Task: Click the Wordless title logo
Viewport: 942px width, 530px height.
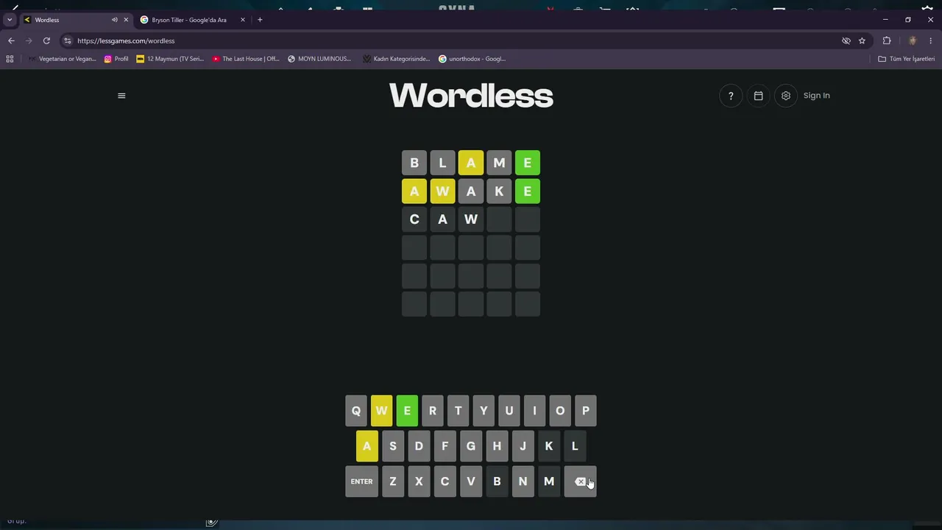Action: coord(471,96)
